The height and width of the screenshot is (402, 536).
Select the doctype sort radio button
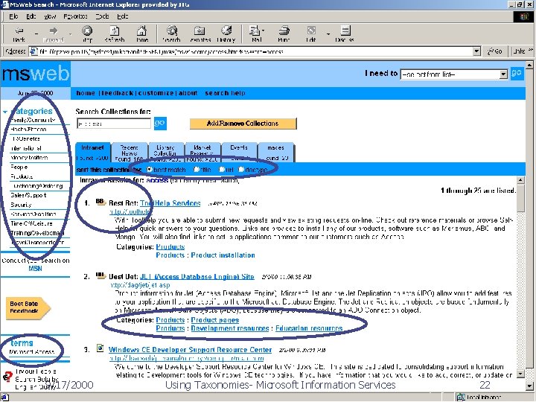[x=241, y=169]
